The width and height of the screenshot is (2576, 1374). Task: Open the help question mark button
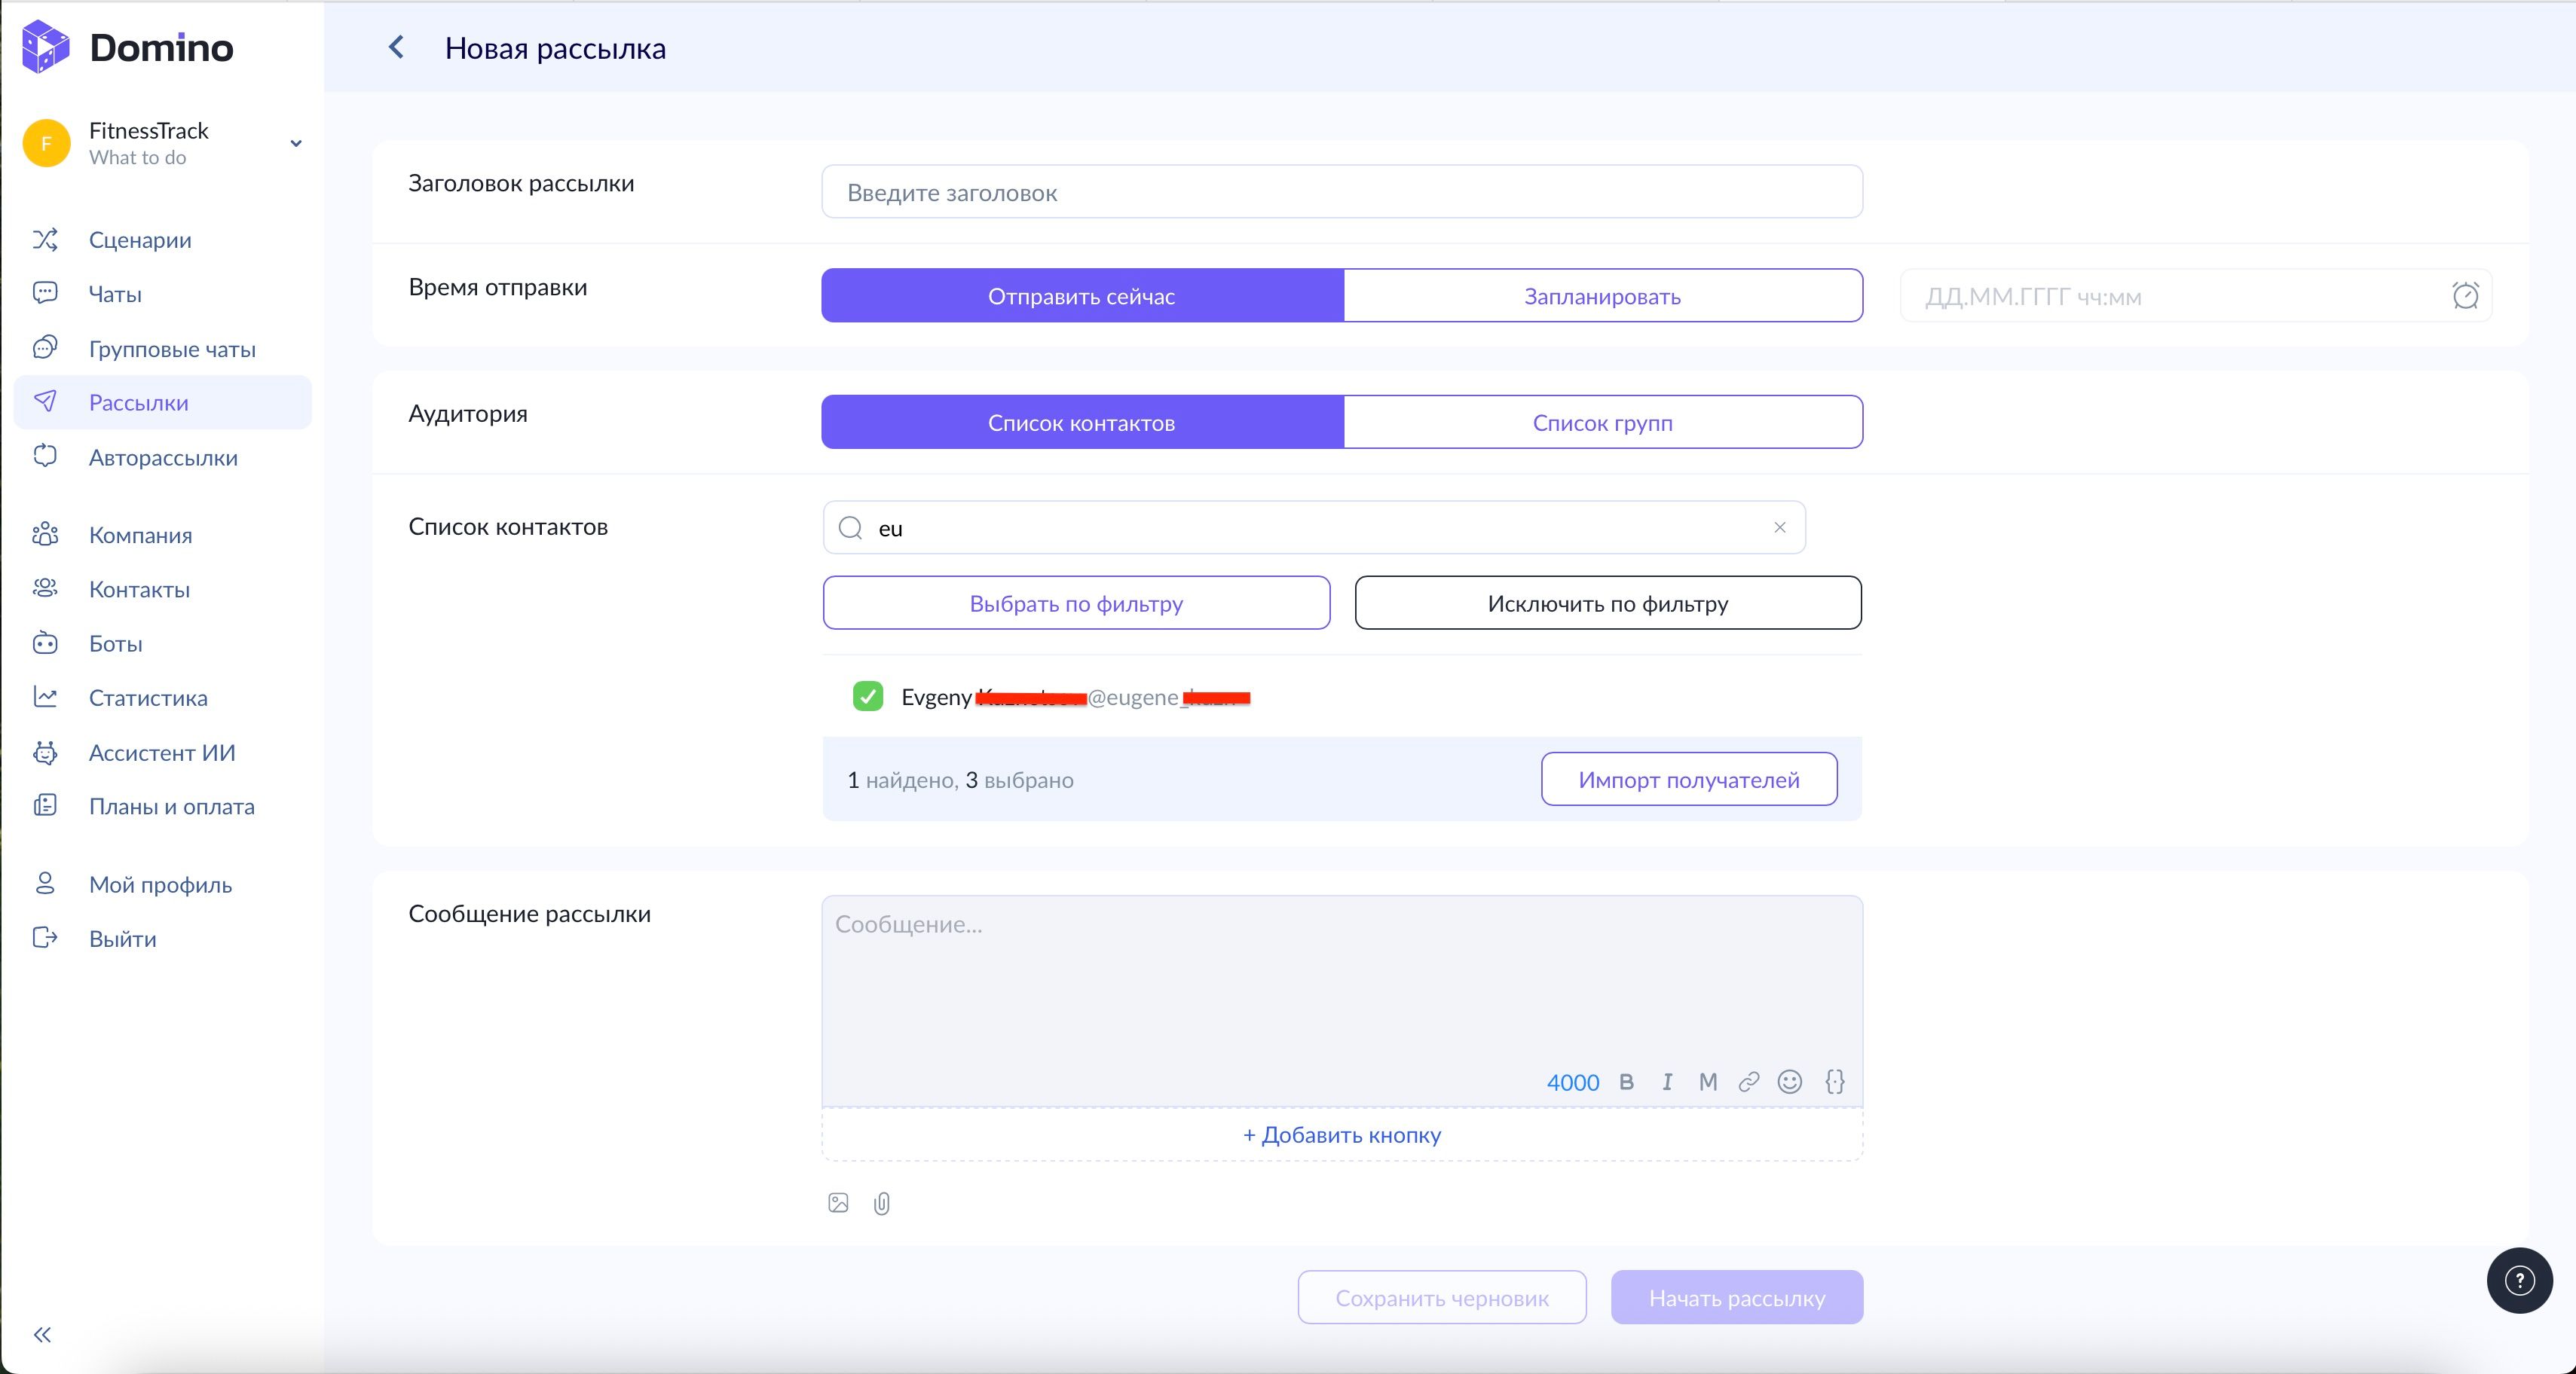pyautogui.click(x=2519, y=1280)
